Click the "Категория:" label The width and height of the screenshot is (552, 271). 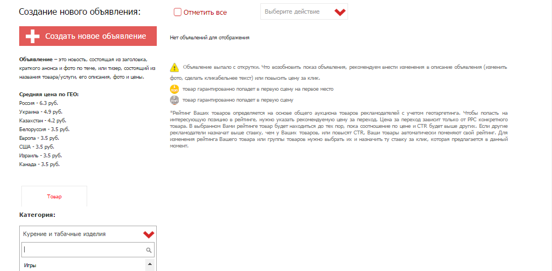tap(37, 215)
